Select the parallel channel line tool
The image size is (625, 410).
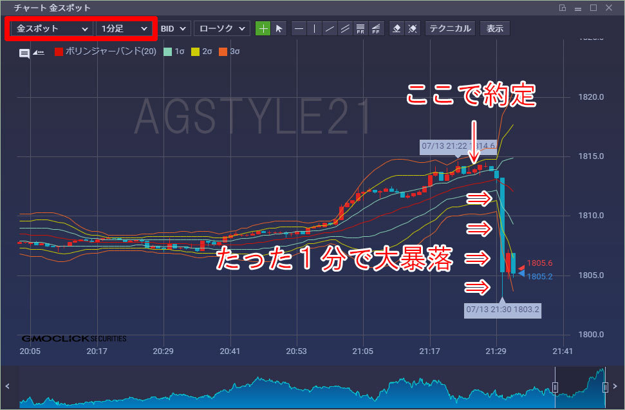(x=346, y=28)
